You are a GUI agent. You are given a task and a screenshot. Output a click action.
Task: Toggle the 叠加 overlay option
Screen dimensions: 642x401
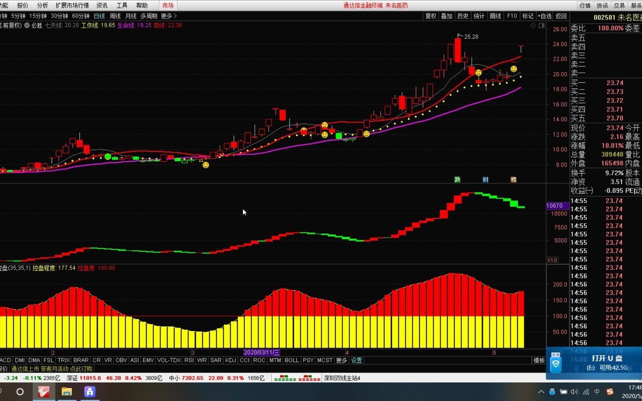pos(447,16)
